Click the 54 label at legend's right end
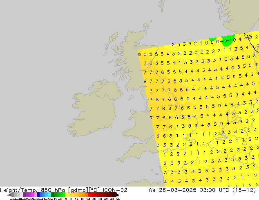Screen dimensions: 259x200 (118, 199)
